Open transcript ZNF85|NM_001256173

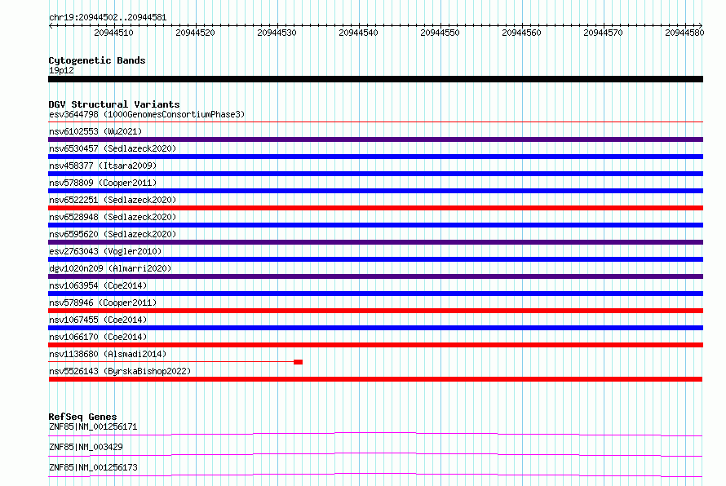click(93, 467)
